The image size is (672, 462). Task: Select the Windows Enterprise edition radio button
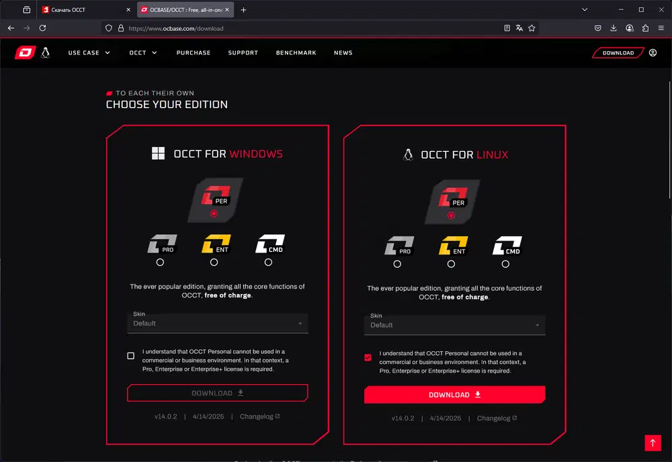214,262
